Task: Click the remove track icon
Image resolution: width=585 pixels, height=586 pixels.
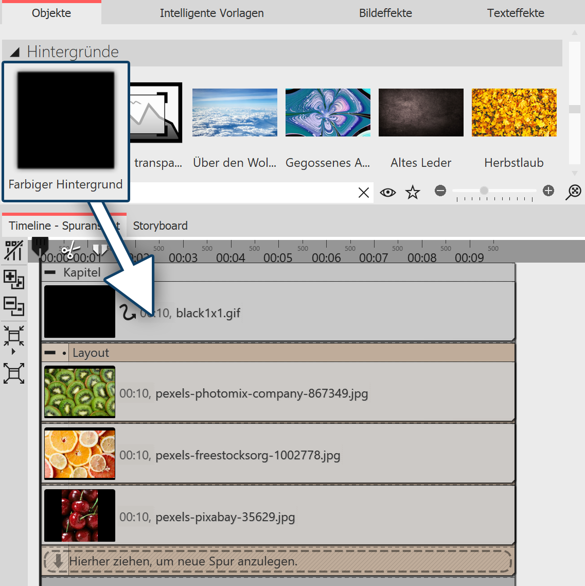Action: pos(14,306)
